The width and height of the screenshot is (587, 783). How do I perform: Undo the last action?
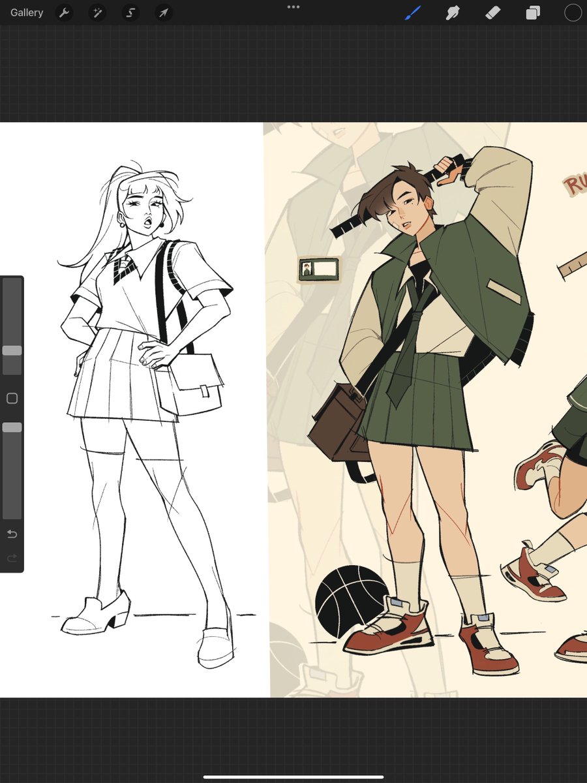12,534
